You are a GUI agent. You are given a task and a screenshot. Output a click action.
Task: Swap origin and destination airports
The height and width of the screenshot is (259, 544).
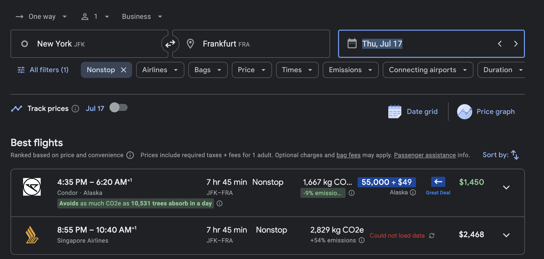point(170,44)
